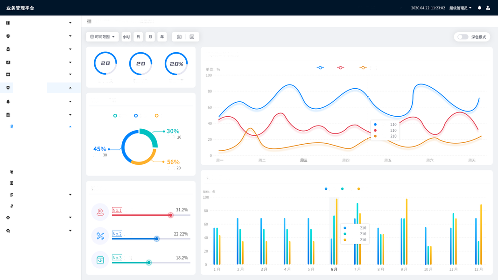Open the webcam sidebar icon
This screenshot has width=498, height=280.
pyautogui.click(x=8, y=49)
